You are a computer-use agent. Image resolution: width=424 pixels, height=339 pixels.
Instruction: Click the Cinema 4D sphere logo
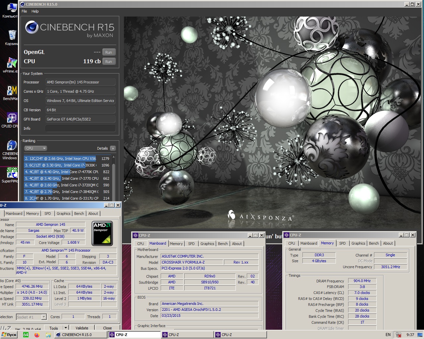click(32, 27)
